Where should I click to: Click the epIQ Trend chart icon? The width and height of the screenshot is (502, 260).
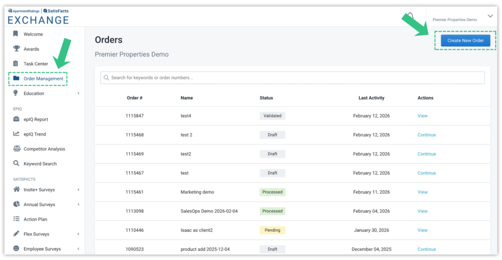coord(16,134)
